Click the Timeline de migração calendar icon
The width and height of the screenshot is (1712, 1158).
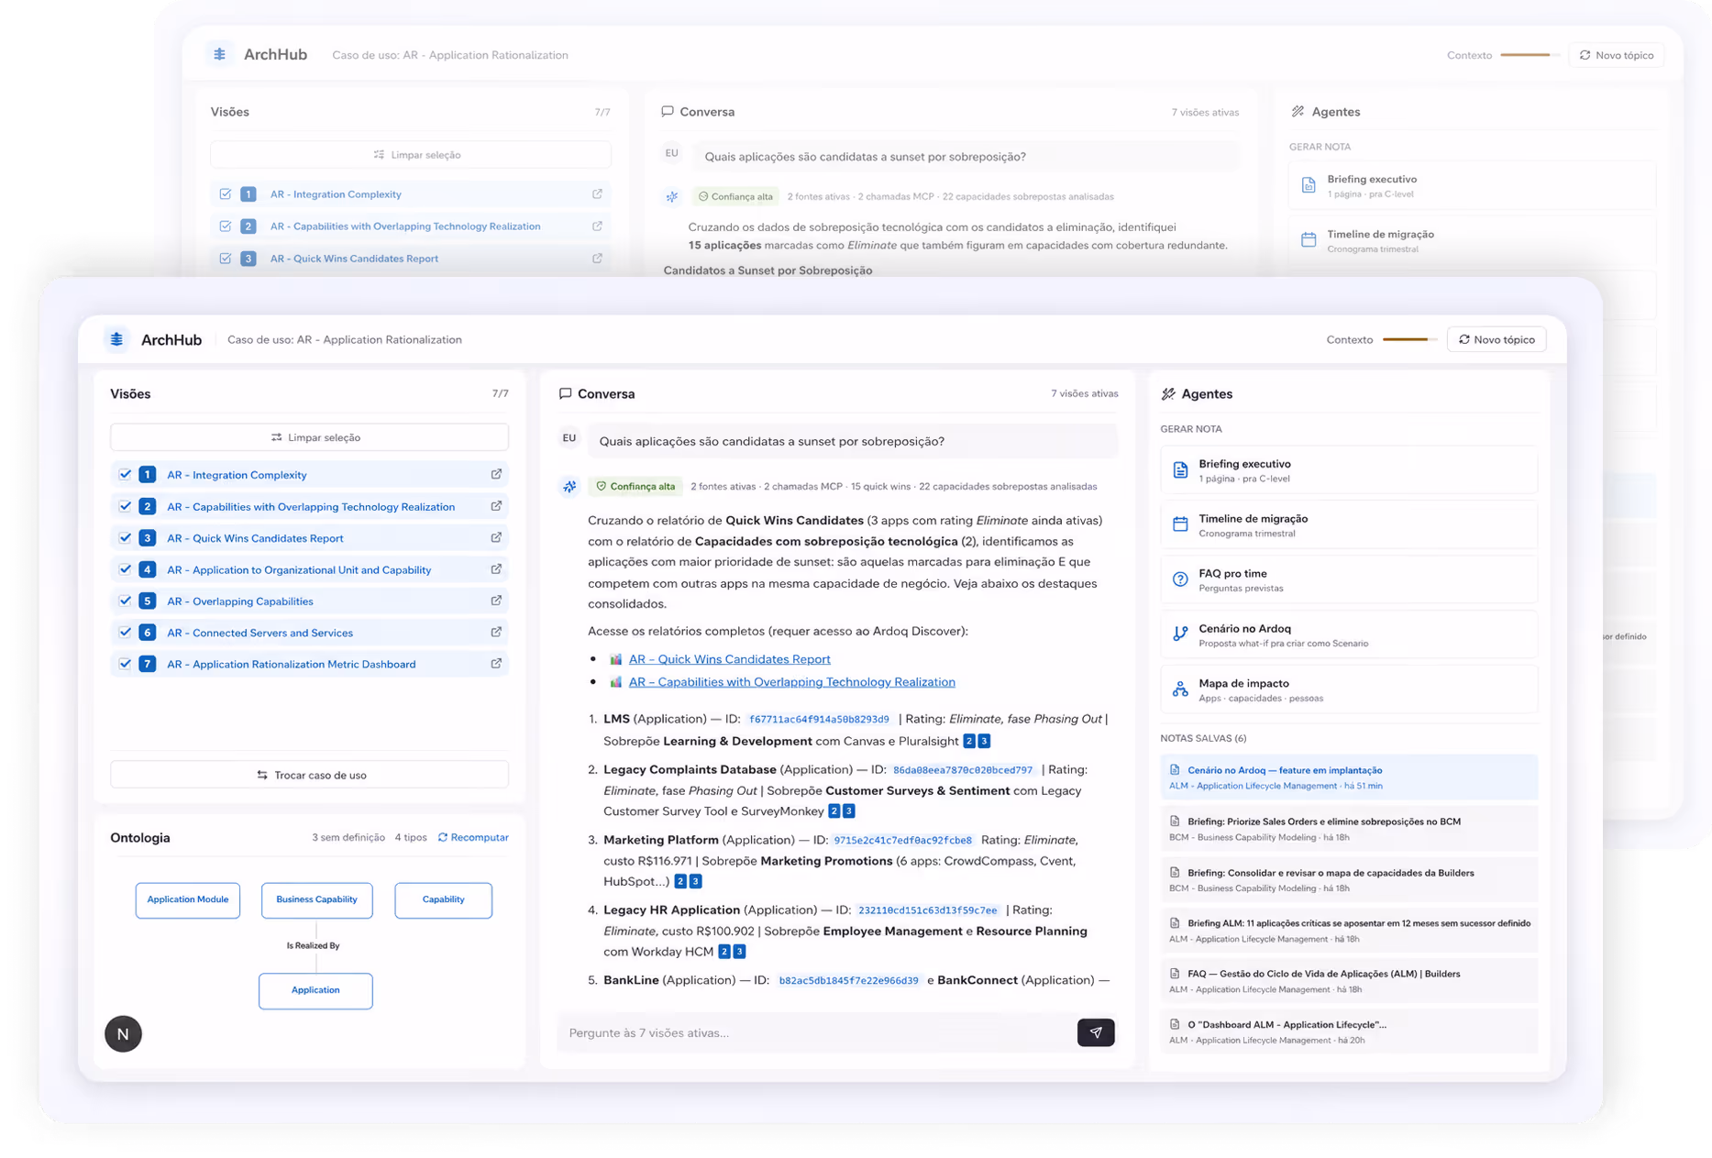pos(1180,524)
